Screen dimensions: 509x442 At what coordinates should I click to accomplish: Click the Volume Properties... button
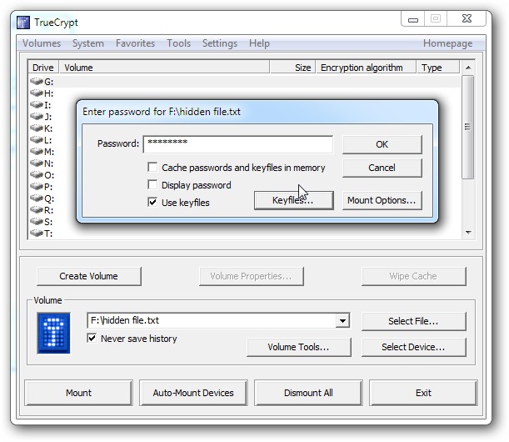pyautogui.click(x=252, y=276)
